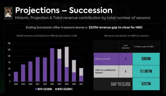The width and height of the screenshot is (166, 96).
Task: Select the gray With a Season 5 legend swatch
Action: coord(56,89)
